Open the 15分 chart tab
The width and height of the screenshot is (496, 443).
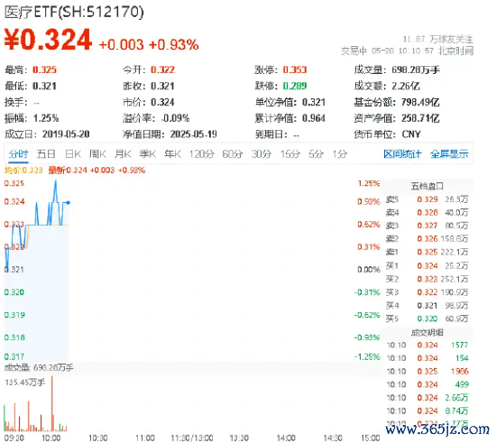point(290,154)
